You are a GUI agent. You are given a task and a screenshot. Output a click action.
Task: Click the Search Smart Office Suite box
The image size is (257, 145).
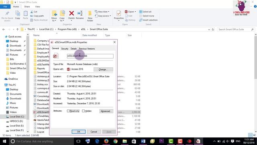point(236,29)
